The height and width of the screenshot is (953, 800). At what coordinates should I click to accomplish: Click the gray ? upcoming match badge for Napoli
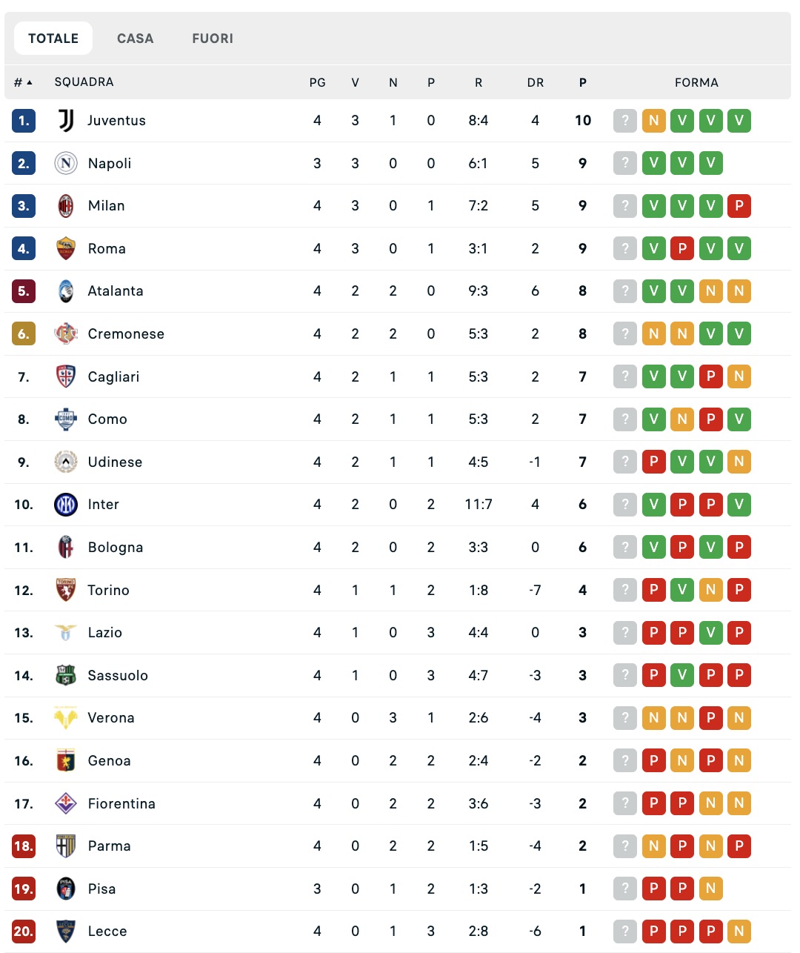click(625, 163)
